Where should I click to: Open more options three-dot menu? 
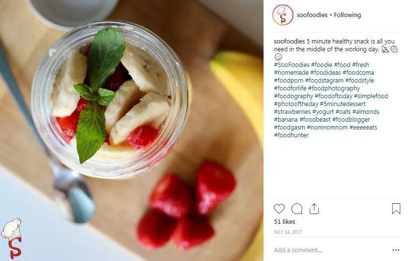396,250
